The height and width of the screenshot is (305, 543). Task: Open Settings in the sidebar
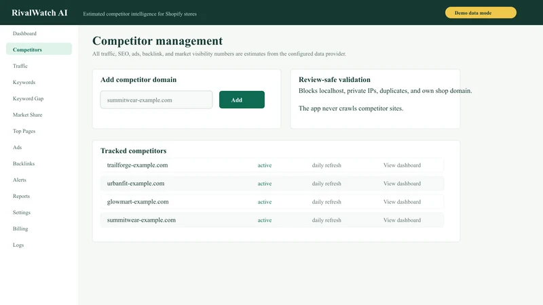tap(22, 212)
